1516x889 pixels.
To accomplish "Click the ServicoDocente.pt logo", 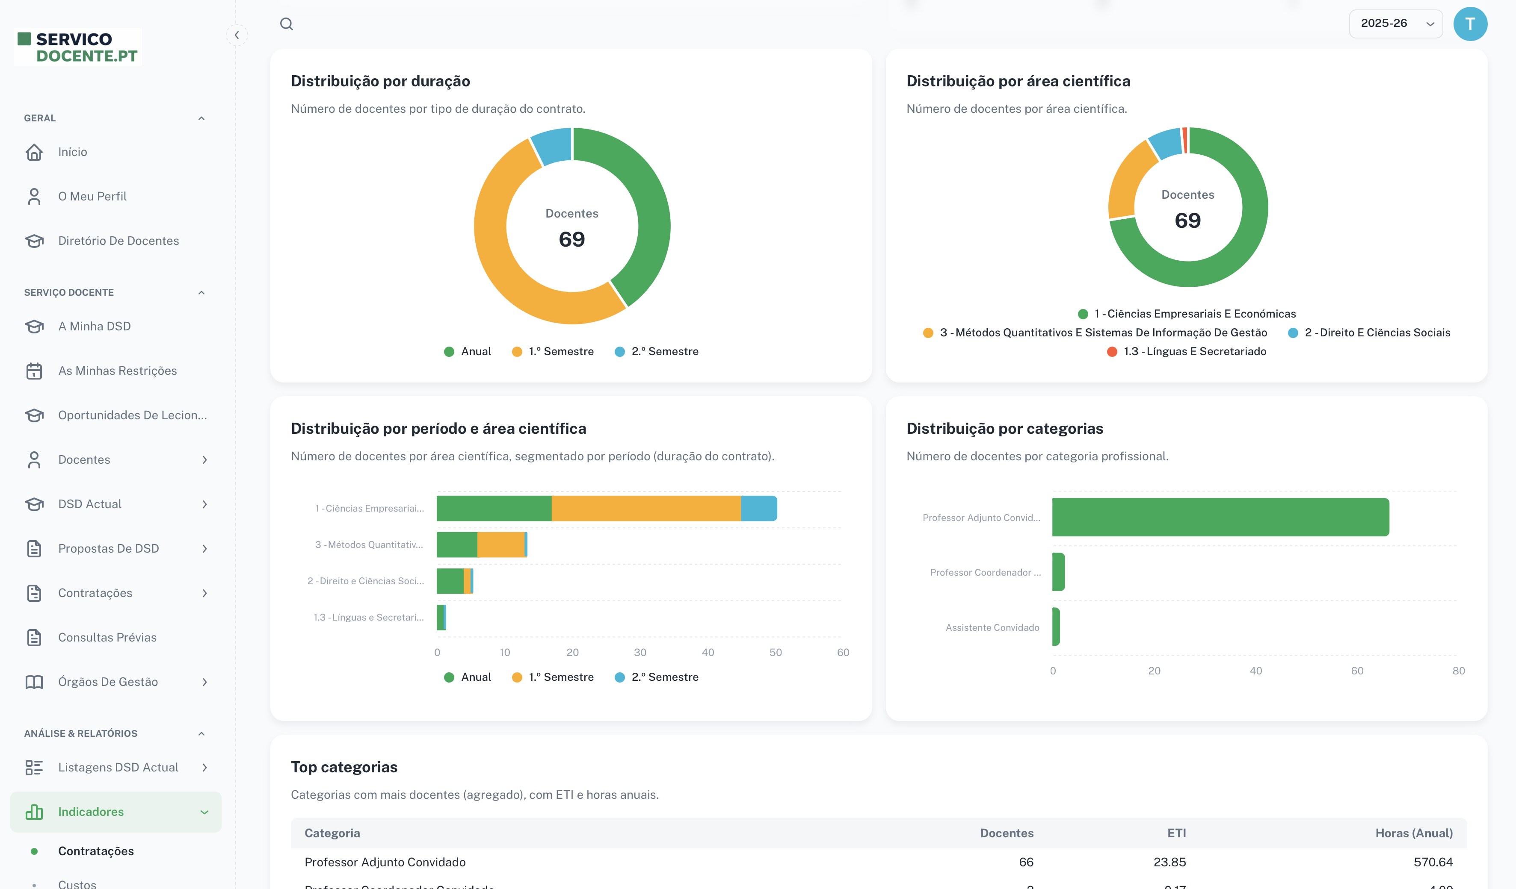I will [77, 47].
